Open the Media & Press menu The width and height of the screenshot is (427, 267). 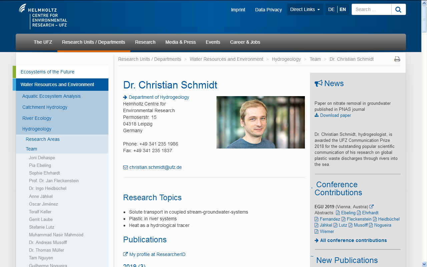point(180,42)
